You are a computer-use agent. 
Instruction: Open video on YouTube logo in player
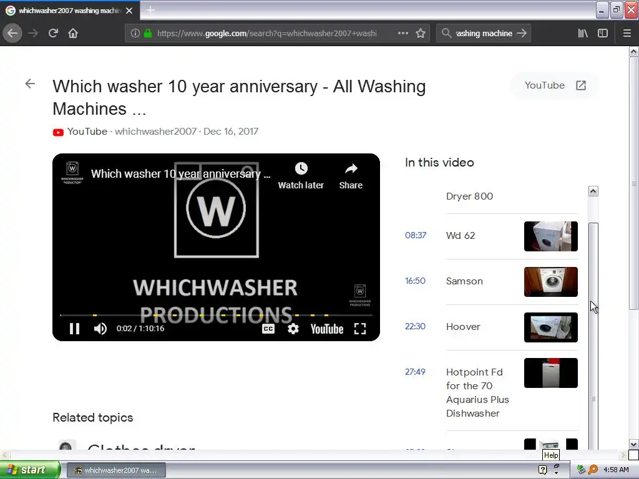327,329
